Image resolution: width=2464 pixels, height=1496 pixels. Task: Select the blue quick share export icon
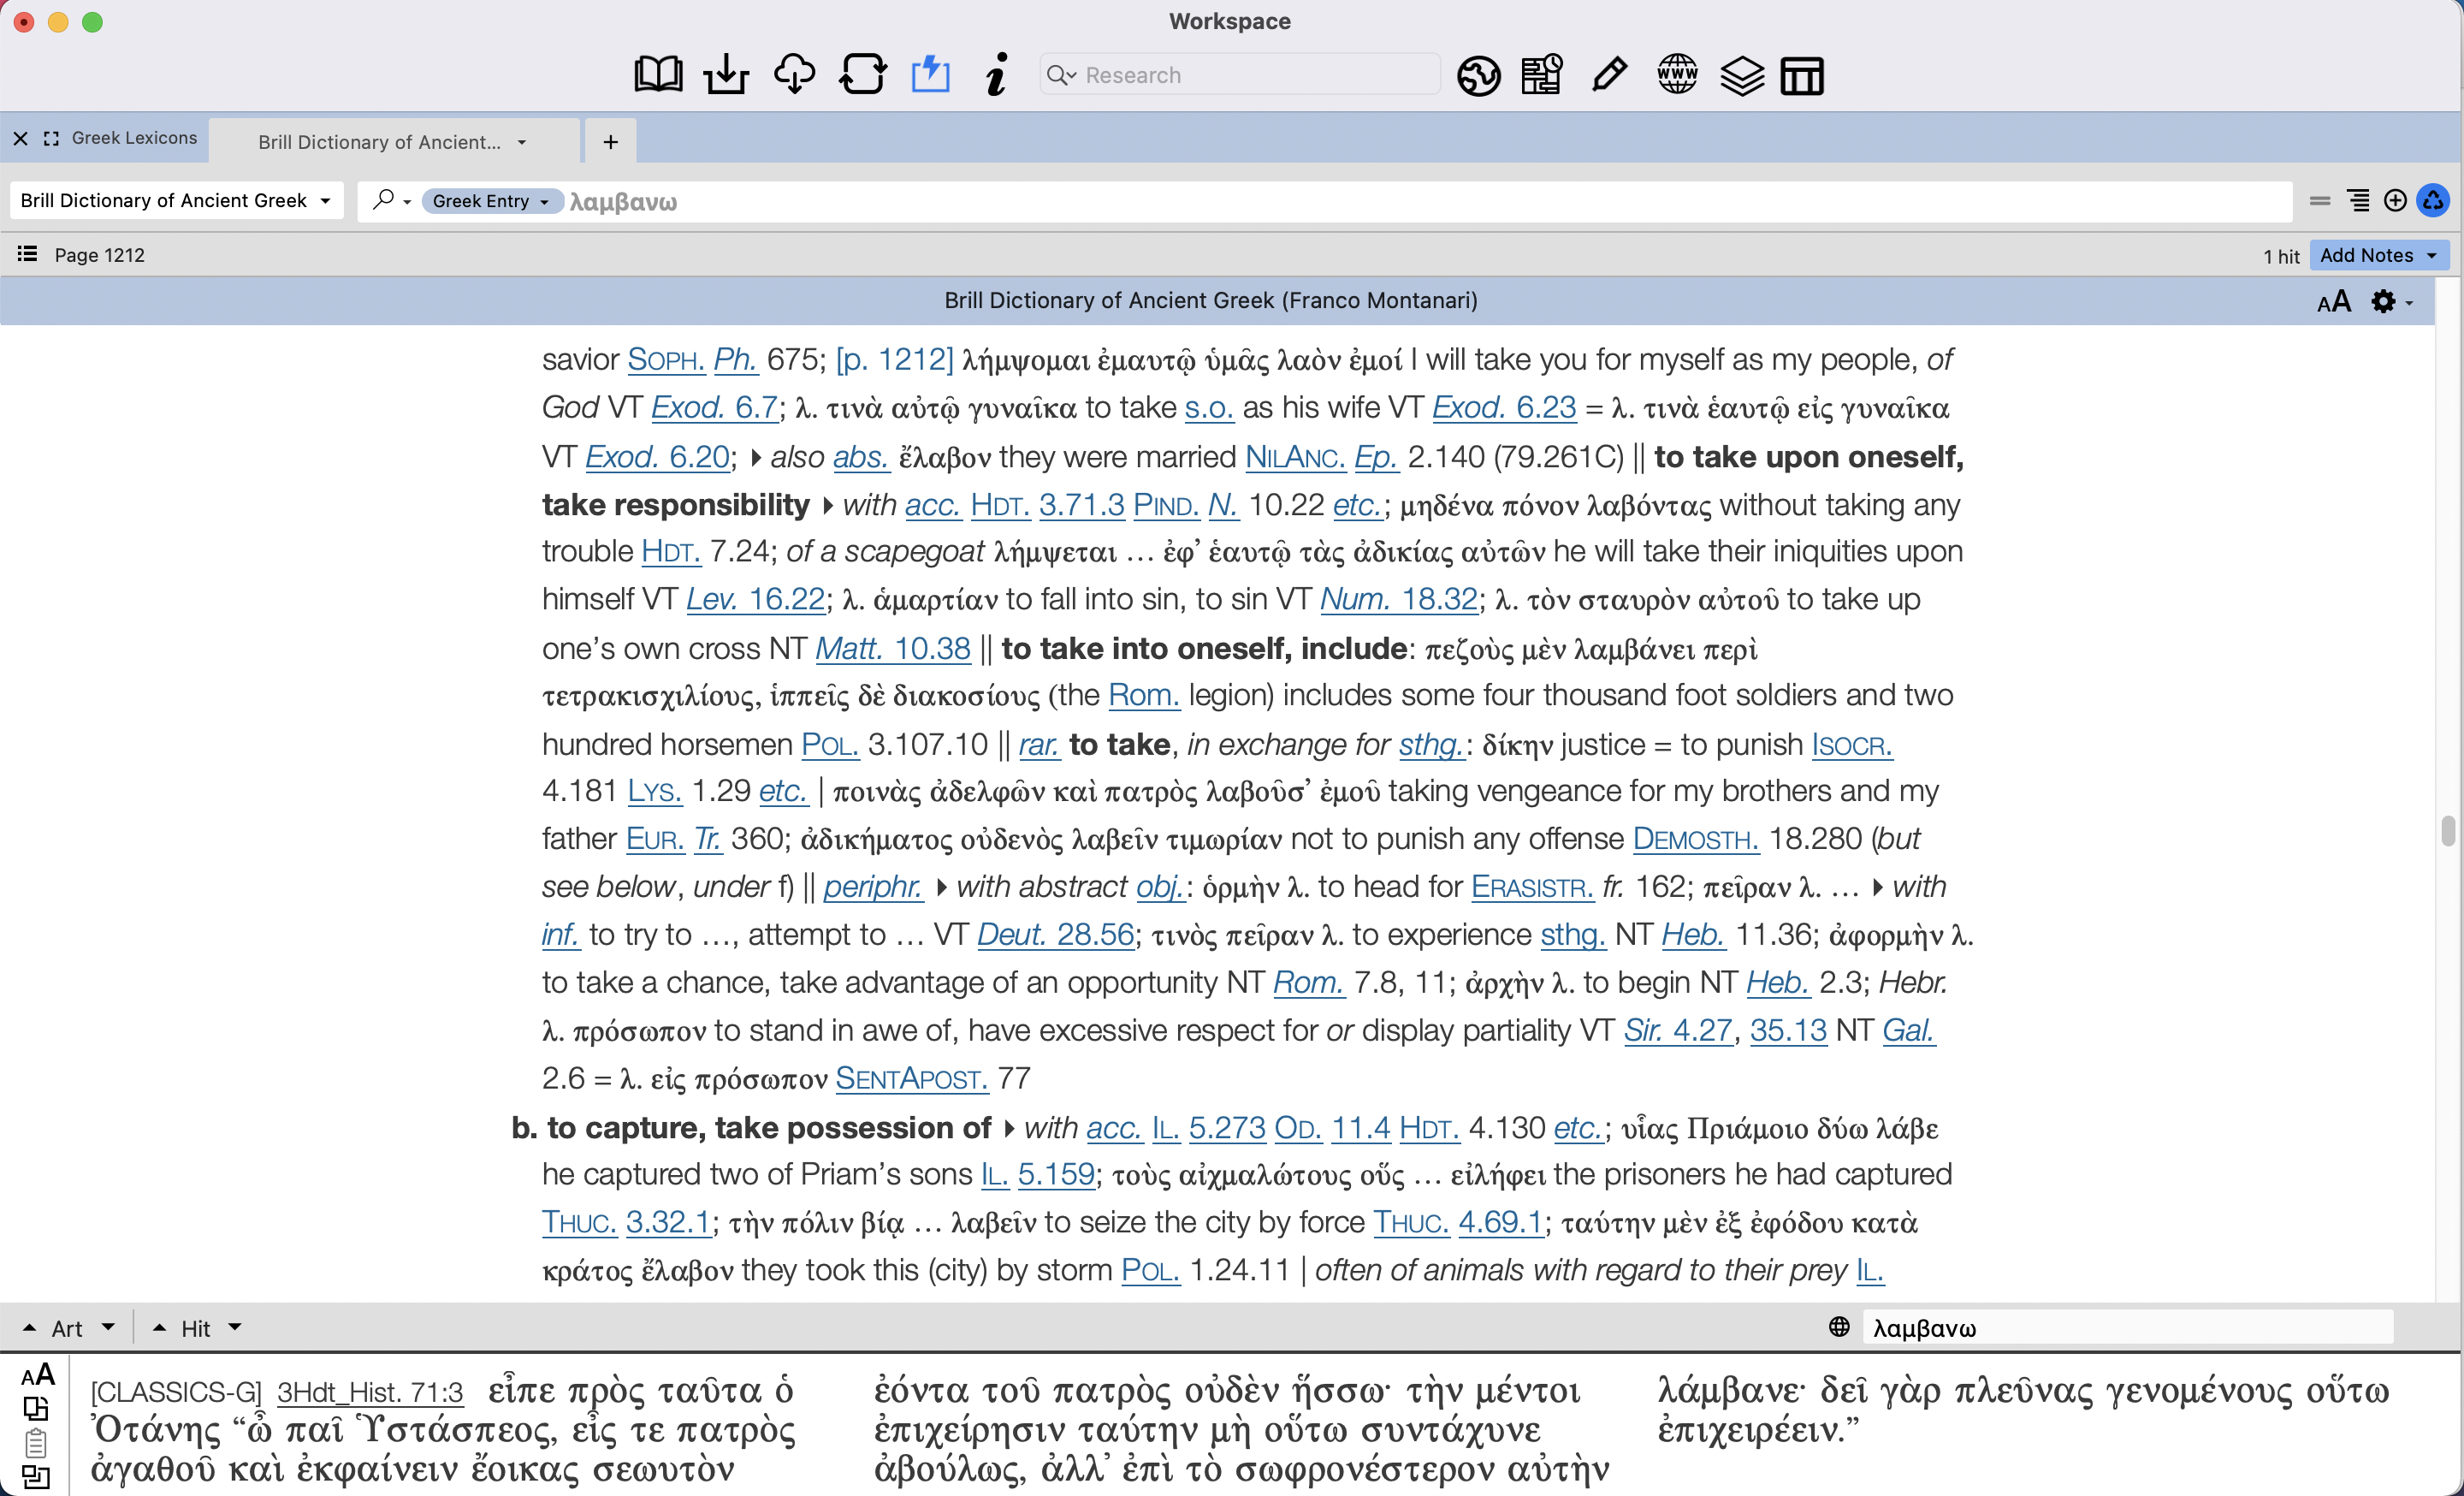coord(930,74)
